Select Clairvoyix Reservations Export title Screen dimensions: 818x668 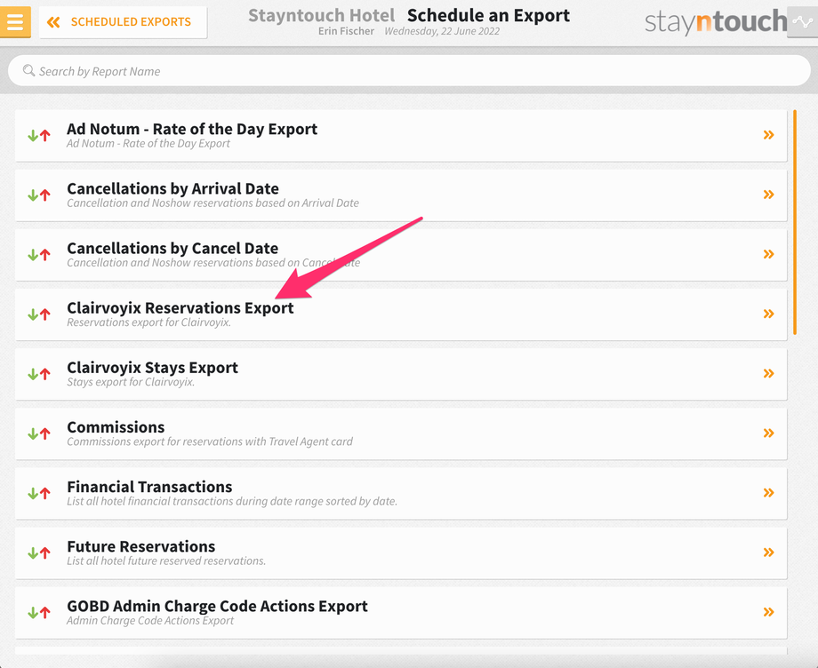coord(180,307)
